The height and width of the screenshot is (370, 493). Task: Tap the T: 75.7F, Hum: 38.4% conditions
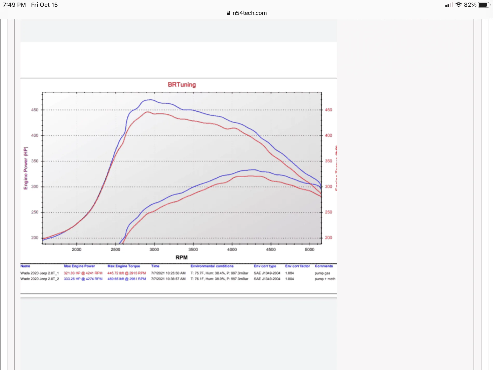[220, 273]
